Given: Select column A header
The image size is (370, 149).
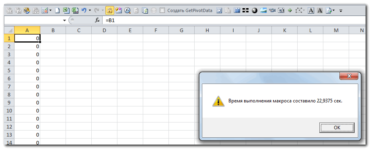Looking at the screenshot, I should pos(27,30).
